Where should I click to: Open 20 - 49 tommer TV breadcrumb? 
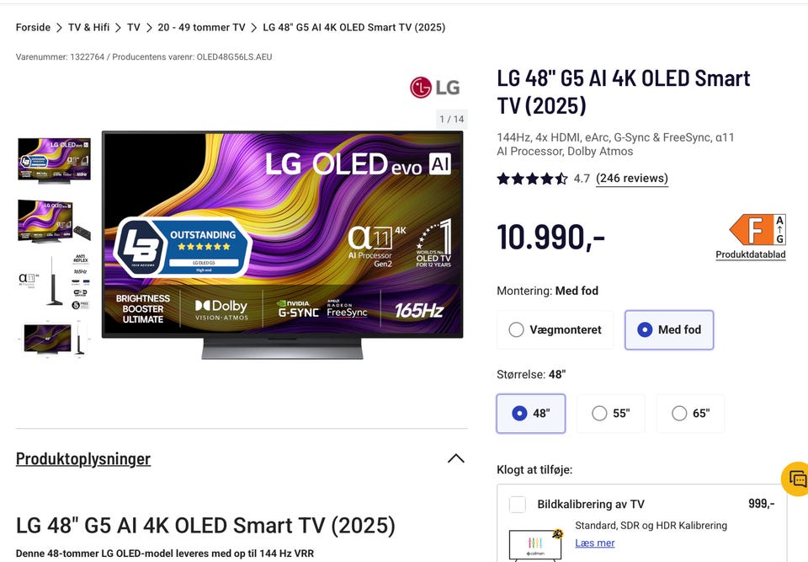click(x=201, y=27)
